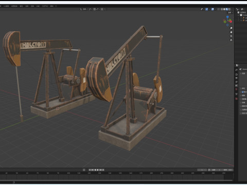Click the negative Z gizmo circle
The image size is (247, 185).
click(x=227, y=25)
